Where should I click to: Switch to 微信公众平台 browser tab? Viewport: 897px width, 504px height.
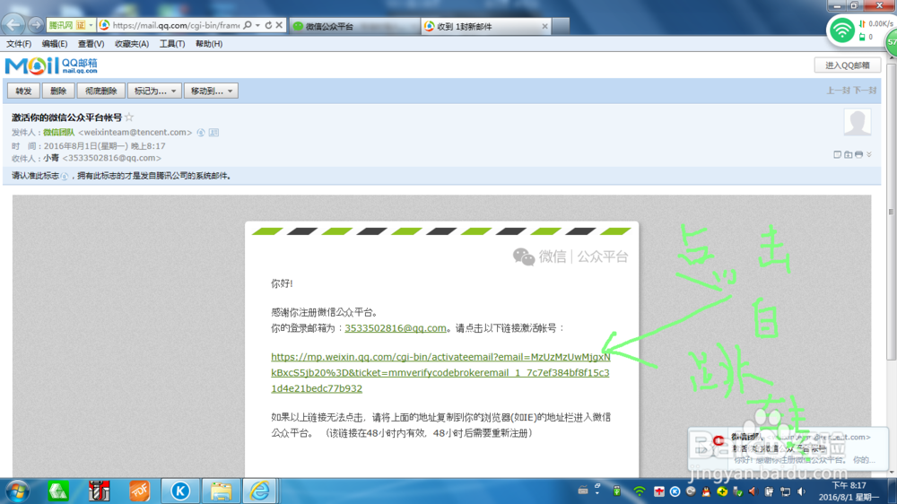pyautogui.click(x=354, y=26)
